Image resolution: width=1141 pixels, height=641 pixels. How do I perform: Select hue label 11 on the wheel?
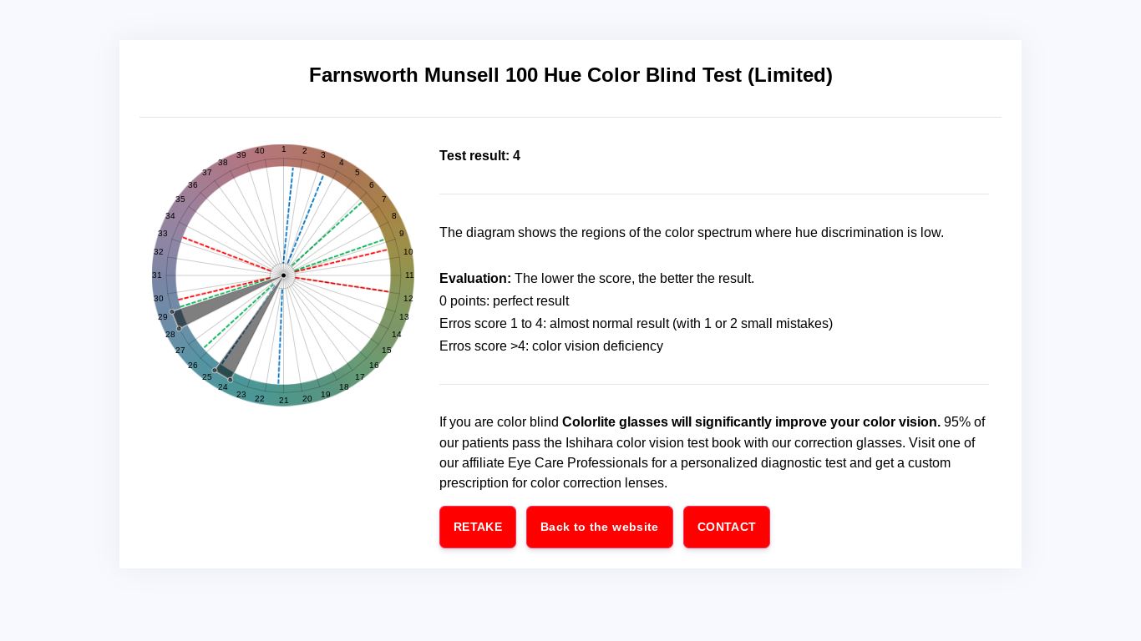pyautogui.click(x=409, y=275)
